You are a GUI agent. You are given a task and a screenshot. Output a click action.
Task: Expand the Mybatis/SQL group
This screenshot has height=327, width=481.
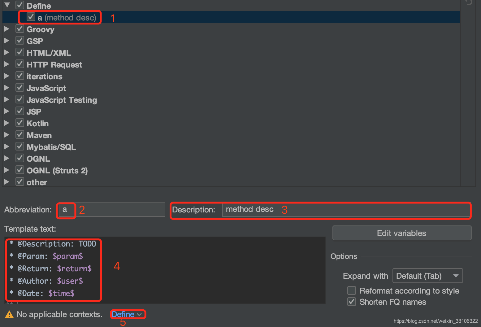tap(6, 146)
